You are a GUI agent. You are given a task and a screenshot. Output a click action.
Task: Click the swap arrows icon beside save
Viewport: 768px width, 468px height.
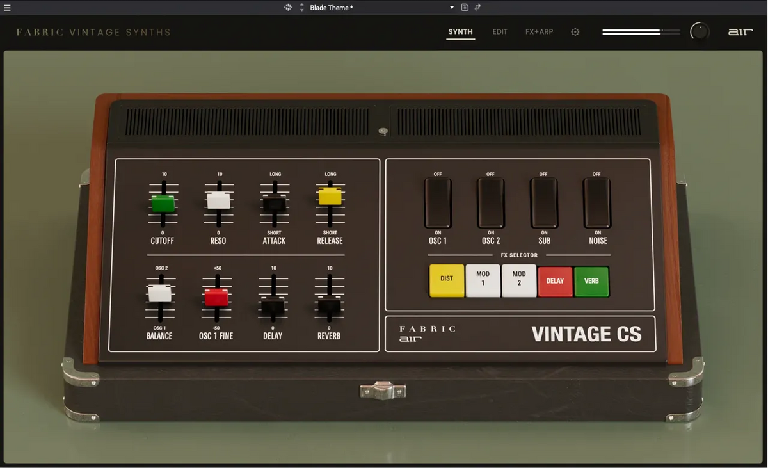click(x=477, y=8)
